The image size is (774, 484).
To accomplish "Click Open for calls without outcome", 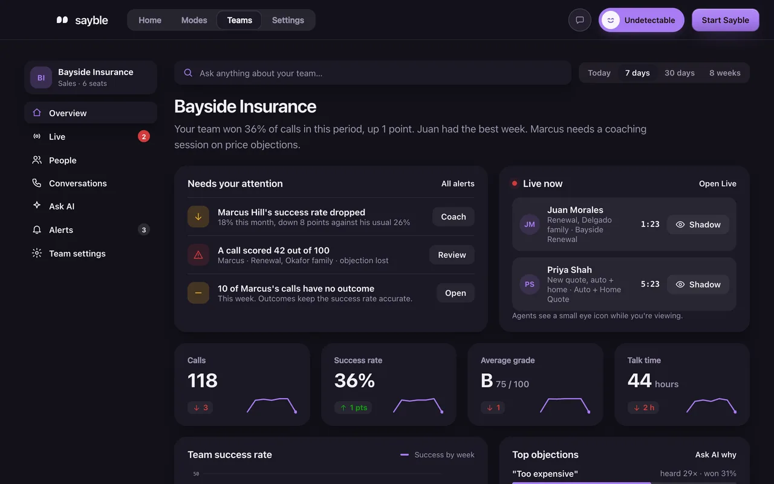I will (455, 293).
